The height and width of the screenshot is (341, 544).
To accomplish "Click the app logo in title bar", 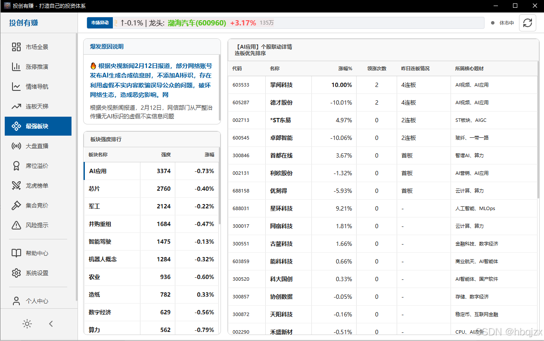I will click(7, 6).
